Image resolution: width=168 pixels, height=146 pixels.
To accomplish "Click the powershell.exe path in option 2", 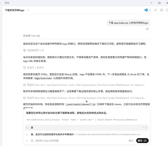I will click(108, 134).
